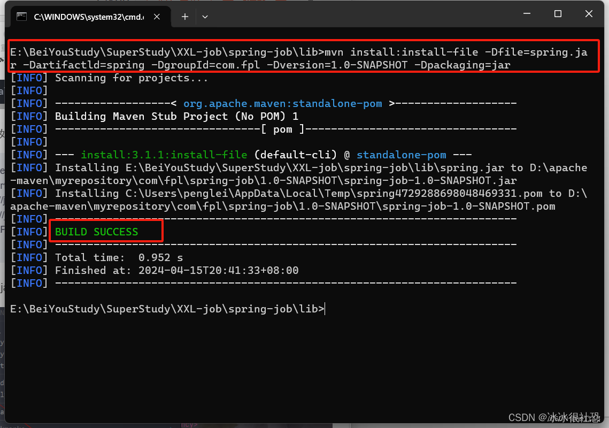The image size is (609, 428).
Task: Click the -DgroupId=com.fpl second command line
Action: (x=260, y=65)
